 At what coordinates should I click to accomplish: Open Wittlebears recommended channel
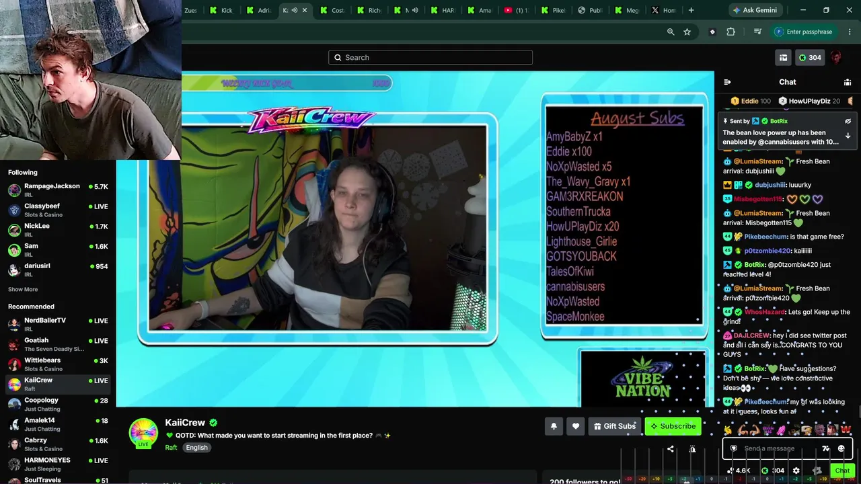(x=58, y=364)
